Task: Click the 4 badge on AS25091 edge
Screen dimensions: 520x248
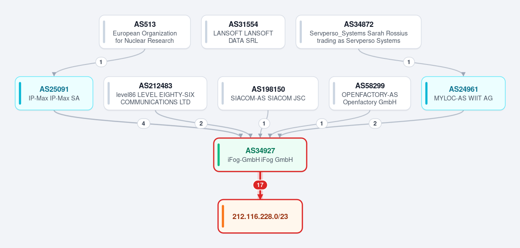Action: coord(143,124)
